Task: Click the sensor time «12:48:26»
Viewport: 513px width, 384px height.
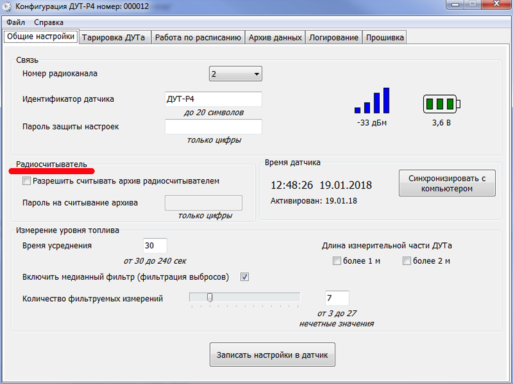Action: [292, 185]
